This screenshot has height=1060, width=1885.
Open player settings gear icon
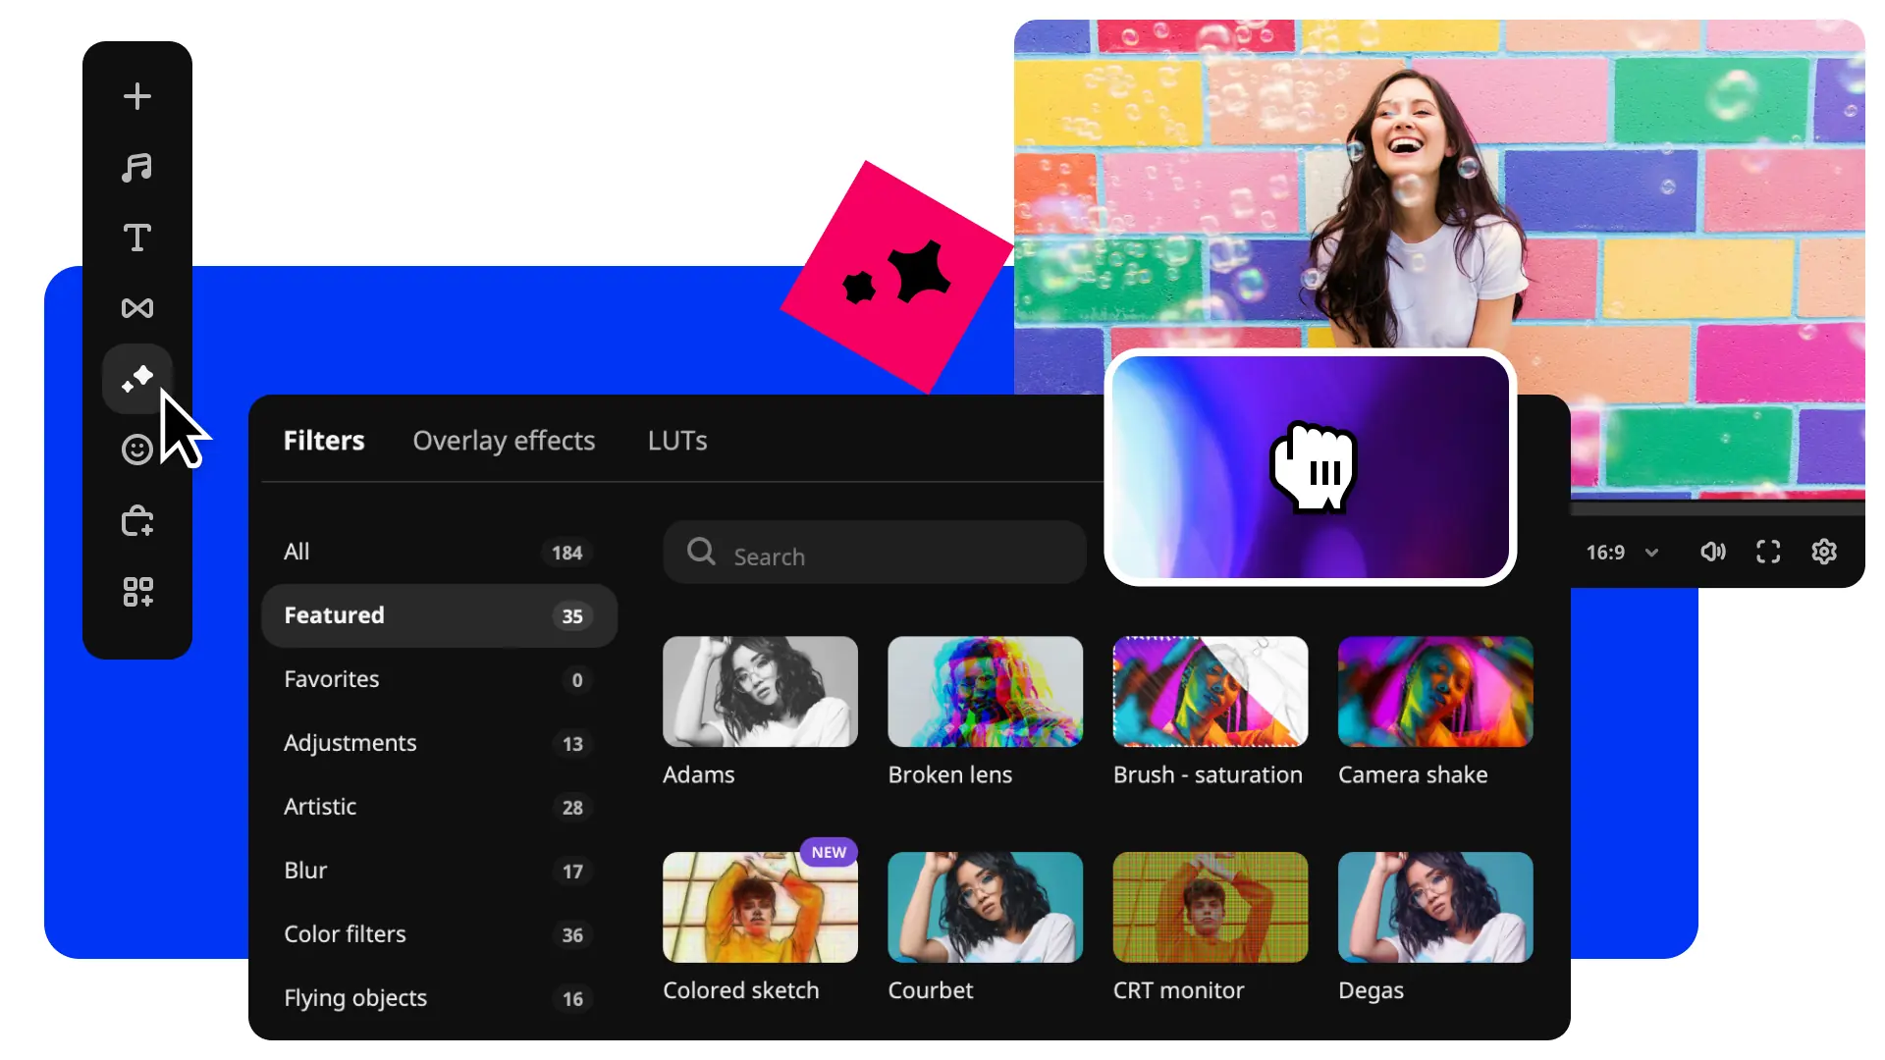1824,552
